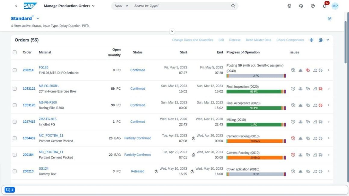Open the headset support icon

coord(301,5)
